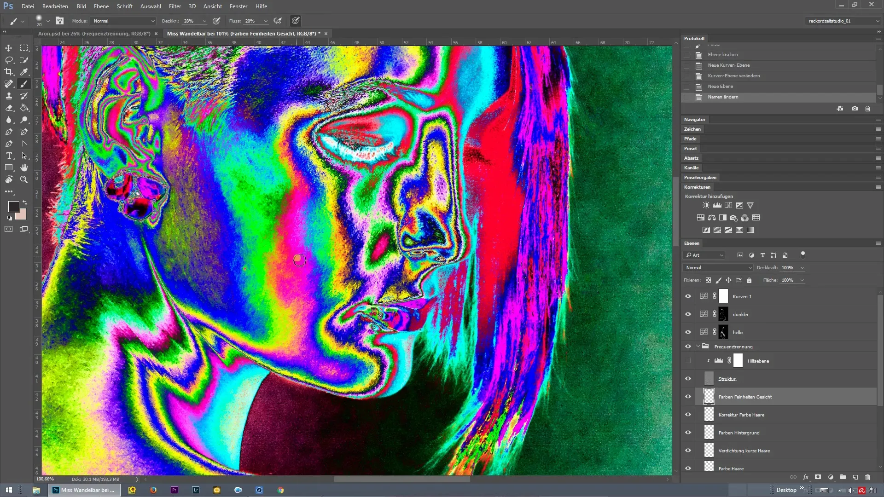Hide Korrektur Farbe Haare layer
This screenshot has width=884, height=497.
tap(688, 415)
